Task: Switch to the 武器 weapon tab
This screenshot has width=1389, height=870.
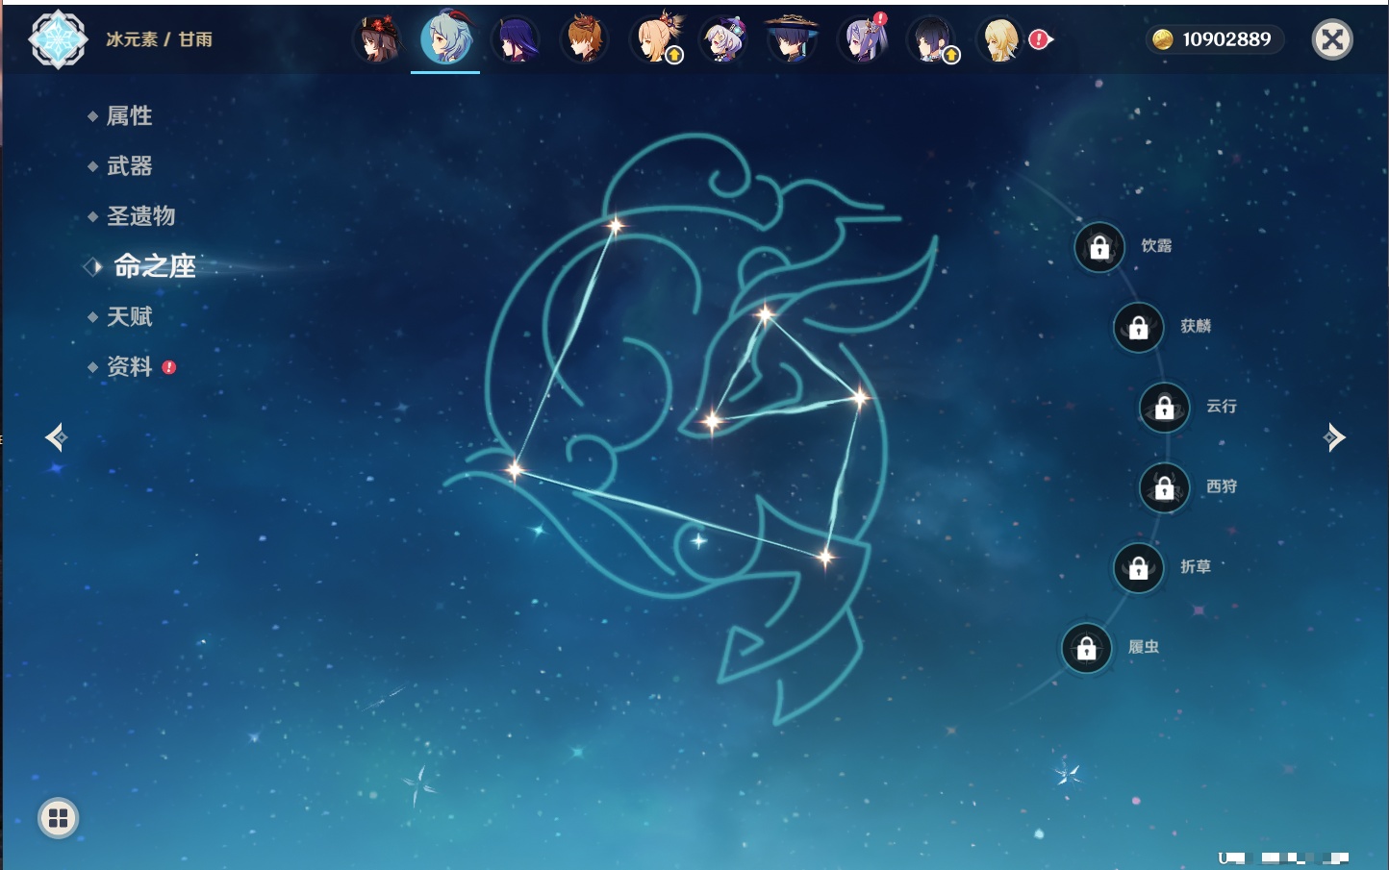Action: (129, 166)
